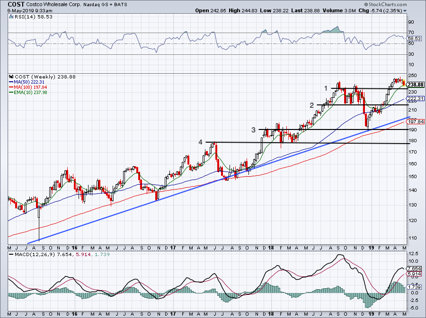Click the 197.84 MA(100) axis tag
This screenshot has width=426, height=318.
pos(416,122)
